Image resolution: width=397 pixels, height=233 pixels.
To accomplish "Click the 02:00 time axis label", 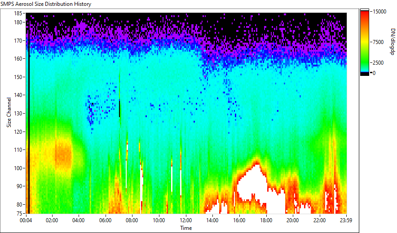I will [52, 220].
